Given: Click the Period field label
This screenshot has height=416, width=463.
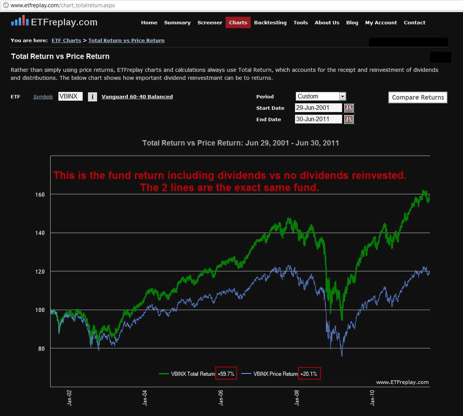Looking at the screenshot, I should click(265, 96).
